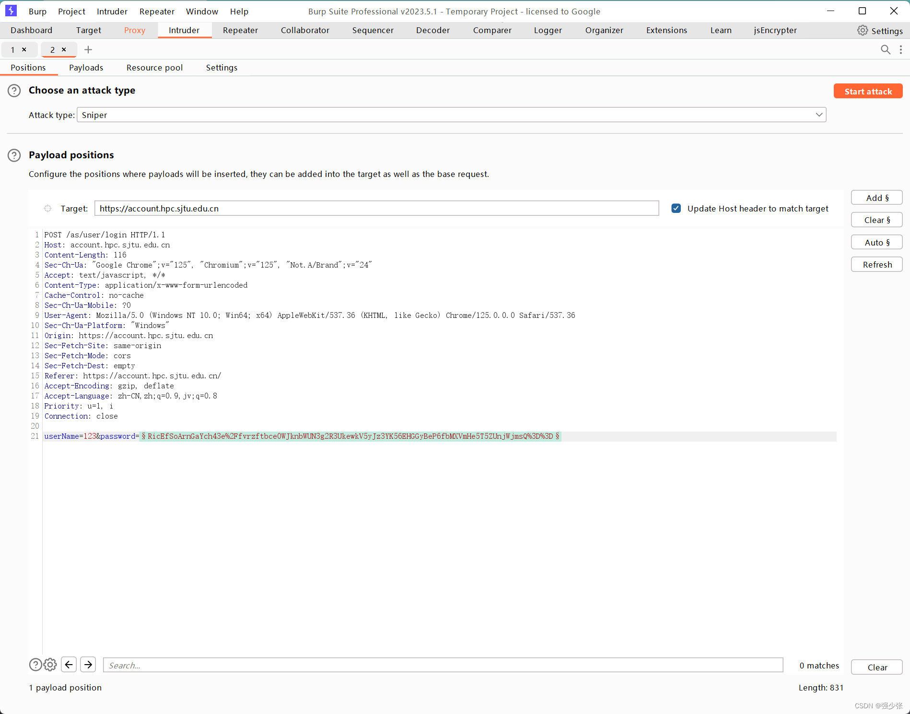Click the Host header line

(107, 245)
